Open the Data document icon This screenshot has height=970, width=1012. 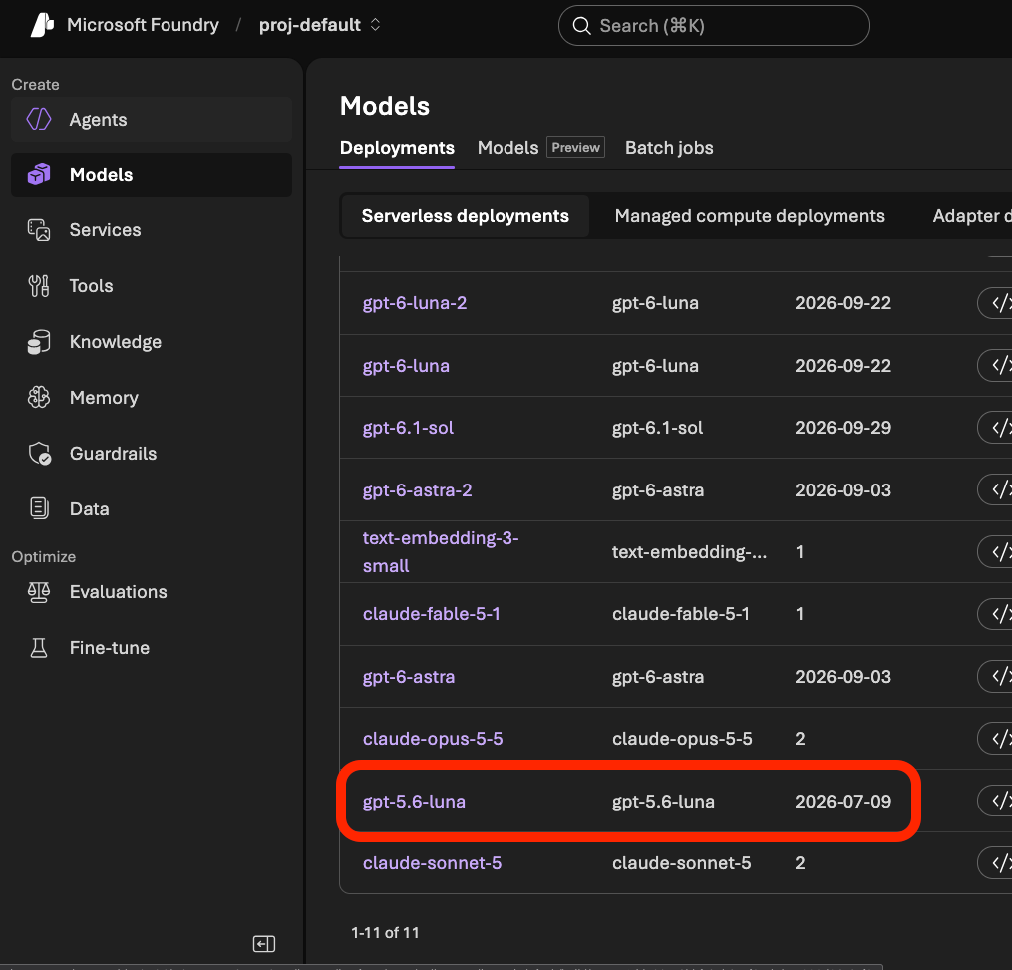click(39, 508)
